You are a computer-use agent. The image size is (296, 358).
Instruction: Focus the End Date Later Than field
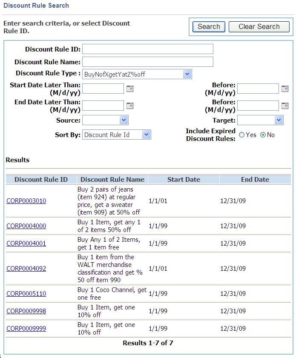coord(103,106)
